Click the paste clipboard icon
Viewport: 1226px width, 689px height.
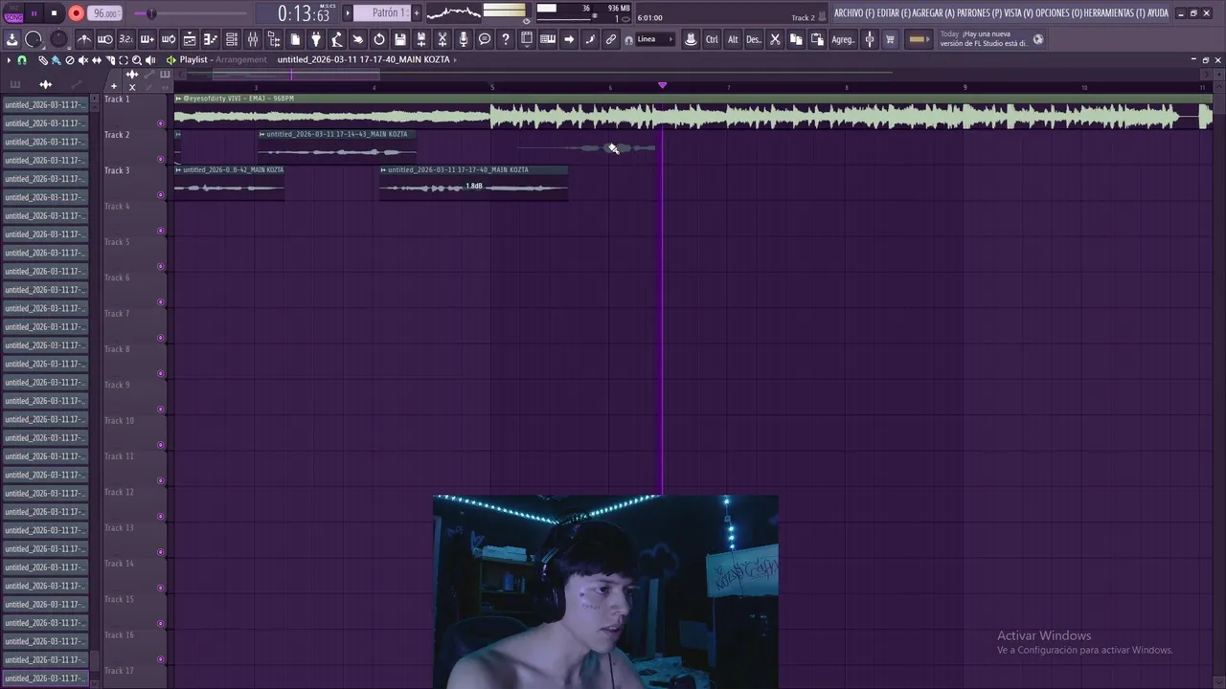tap(817, 39)
